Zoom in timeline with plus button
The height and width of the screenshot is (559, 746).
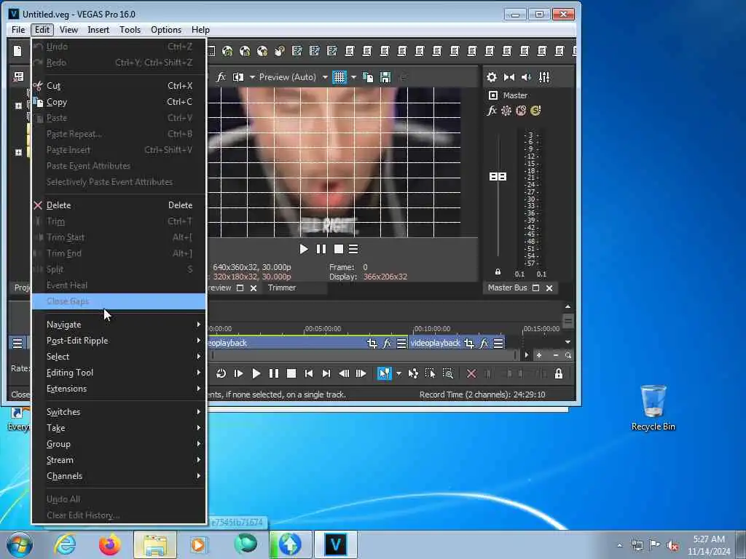pos(539,355)
